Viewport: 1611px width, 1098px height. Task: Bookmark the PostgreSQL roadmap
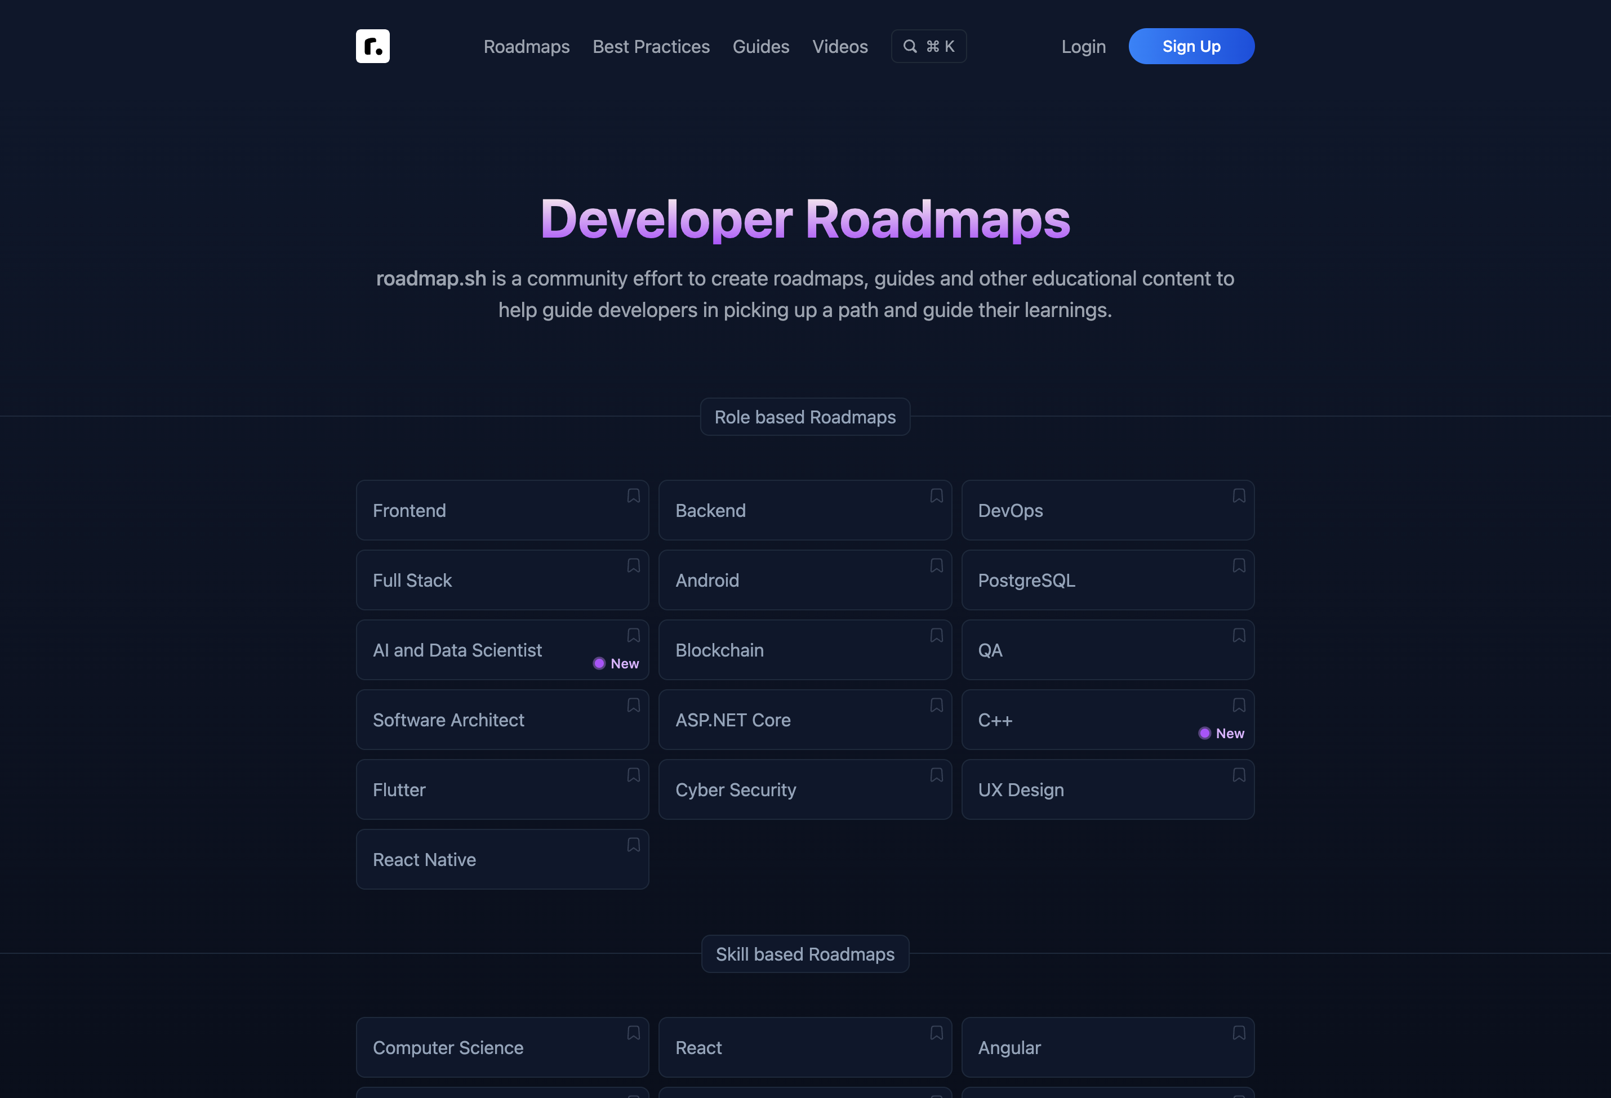click(x=1238, y=566)
